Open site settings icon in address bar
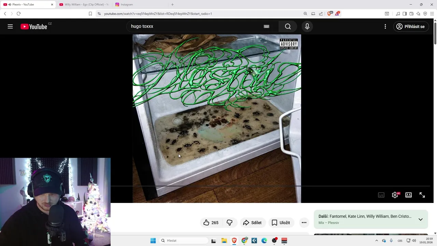The width and height of the screenshot is (437, 246). 99,14
